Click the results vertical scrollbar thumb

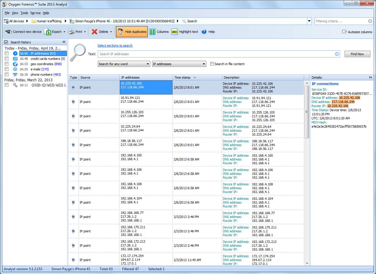coord(307,111)
